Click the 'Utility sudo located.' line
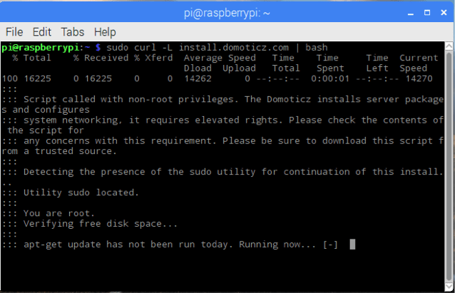Image resolution: width=455 pixels, height=293 pixels. pyautogui.click(x=70, y=192)
